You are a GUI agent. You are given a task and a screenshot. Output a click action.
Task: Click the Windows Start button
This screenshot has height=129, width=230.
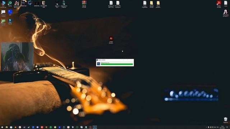point(2,127)
